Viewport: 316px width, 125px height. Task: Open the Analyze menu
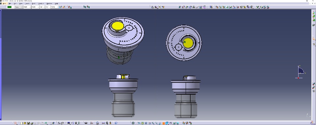click(41, 3)
